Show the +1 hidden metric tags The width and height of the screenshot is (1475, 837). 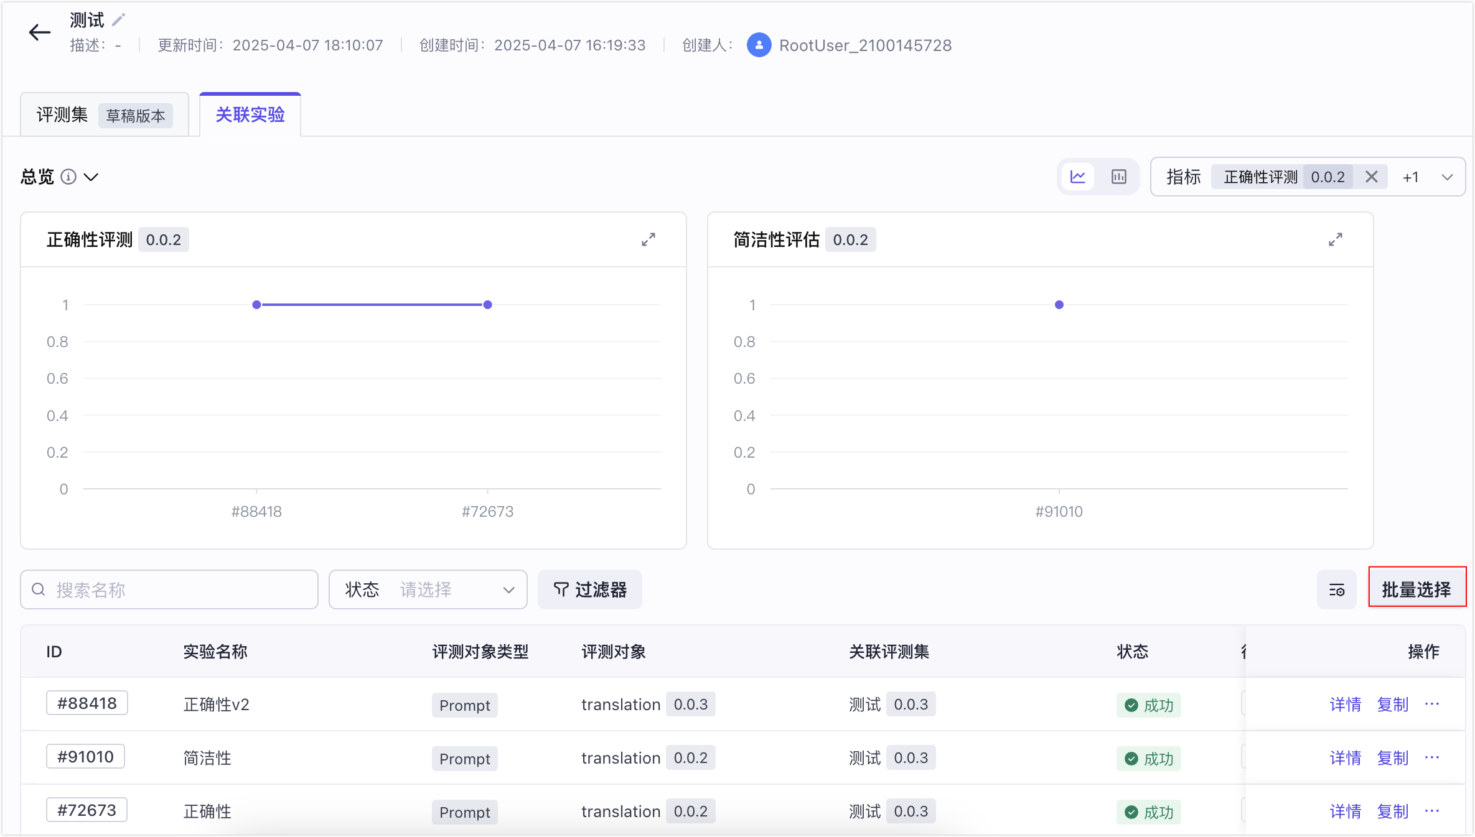pyautogui.click(x=1410, y=177)
